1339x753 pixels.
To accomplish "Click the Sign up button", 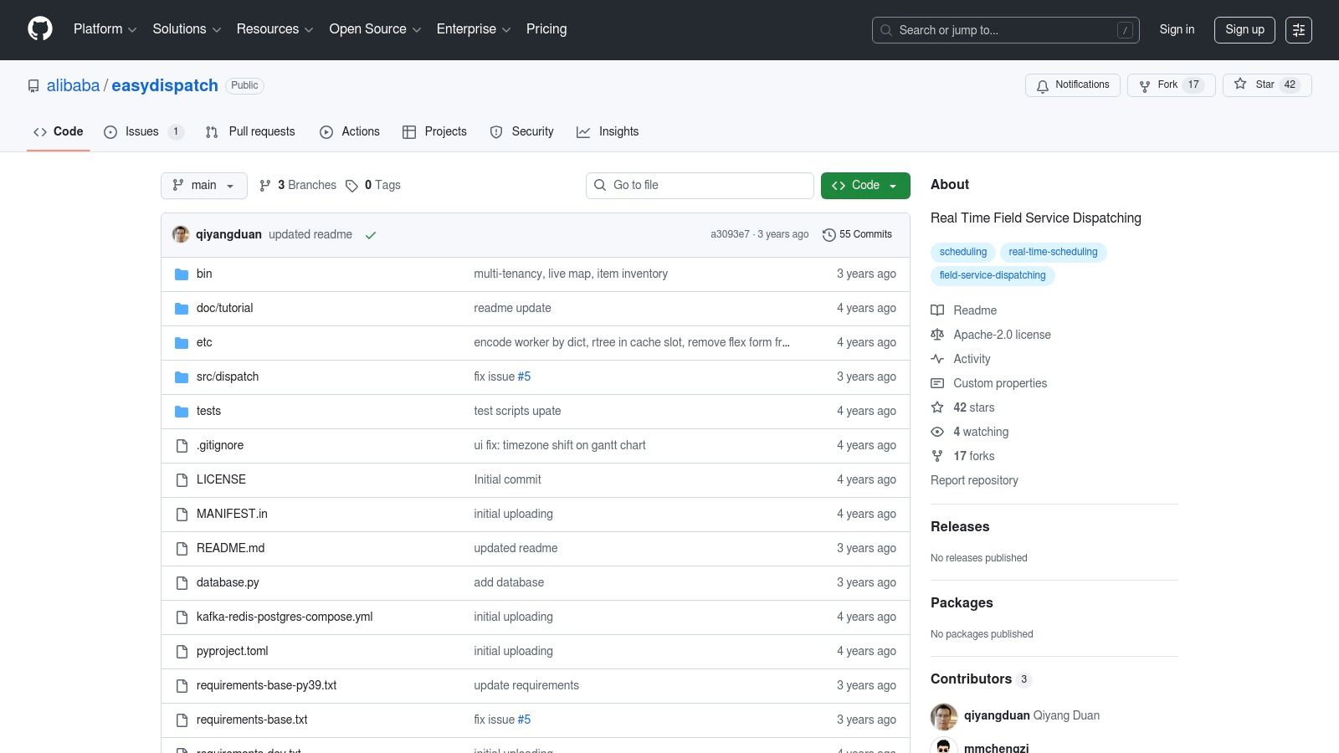I will click(x=1244, y=30).
